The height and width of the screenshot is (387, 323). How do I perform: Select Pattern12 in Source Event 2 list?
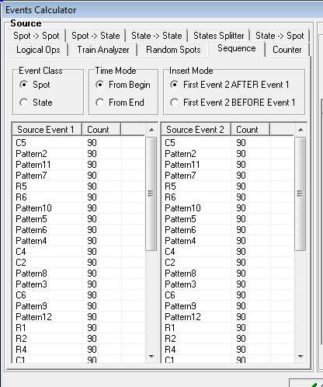[x=227, y=317]
